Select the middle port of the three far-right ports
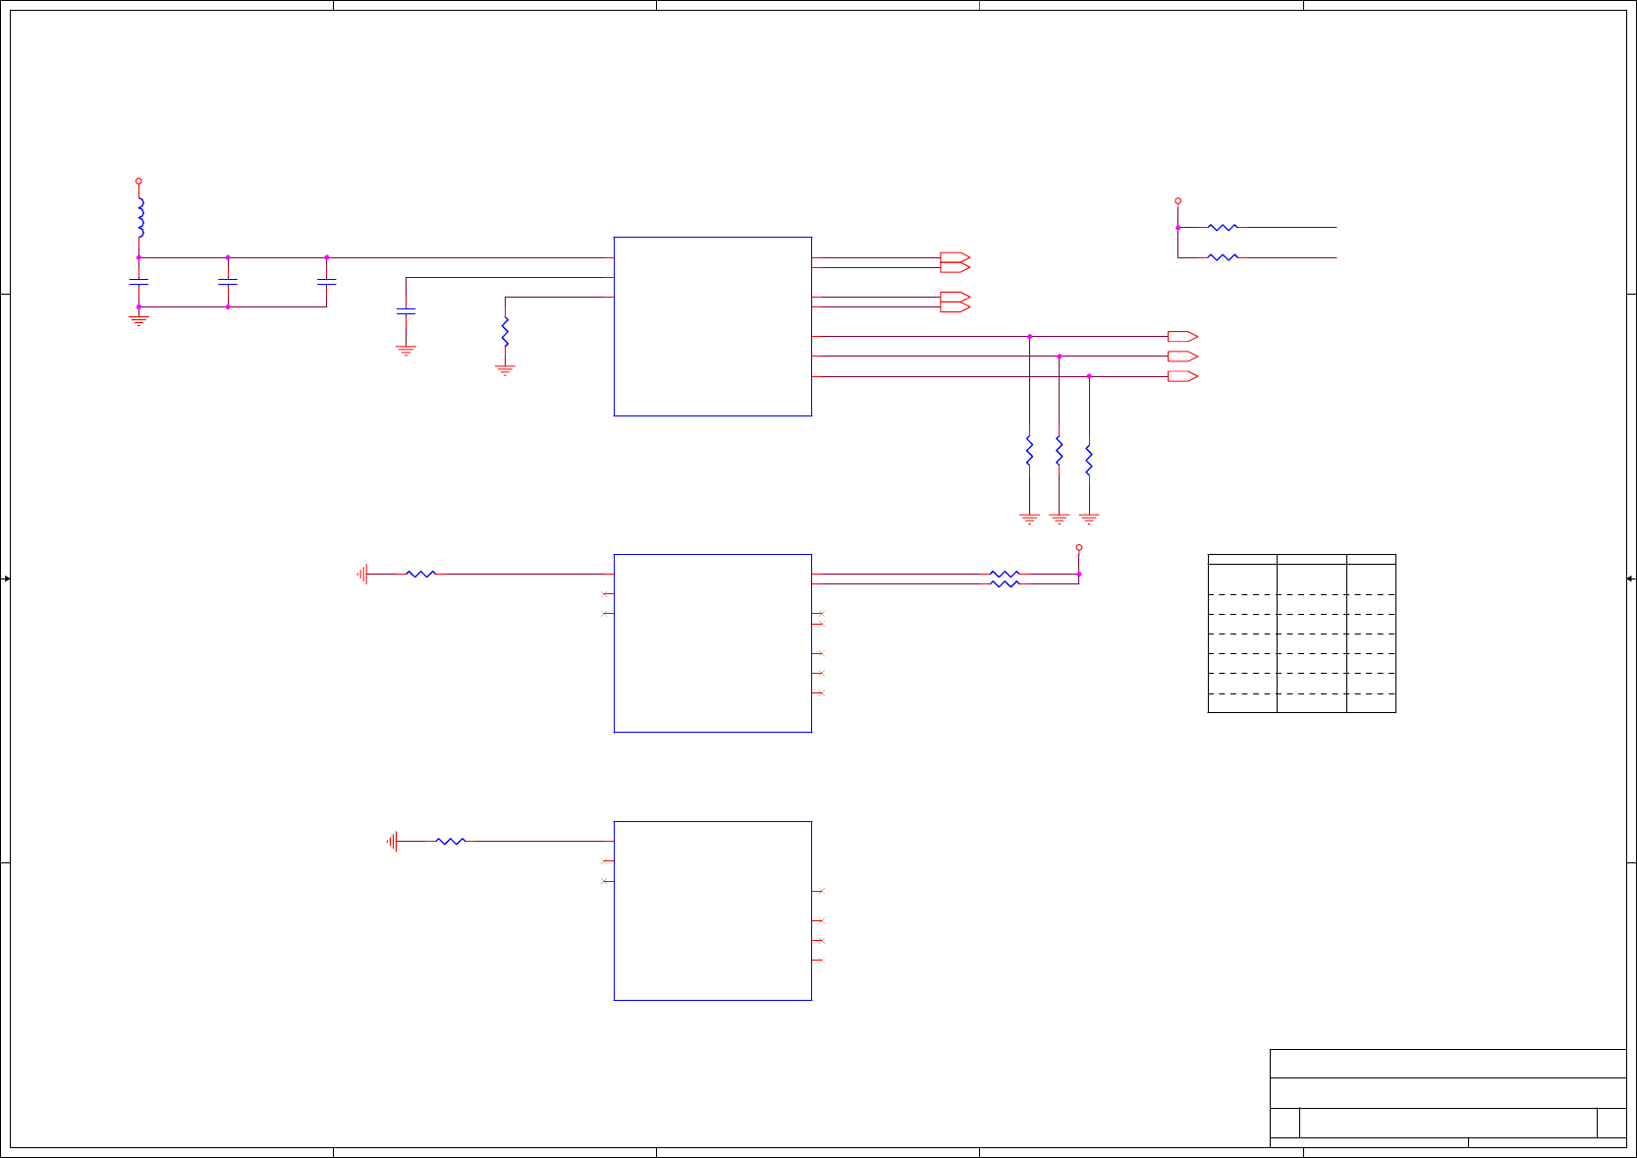This screenshot has width=1637, height=1158. pos(1182,357)
